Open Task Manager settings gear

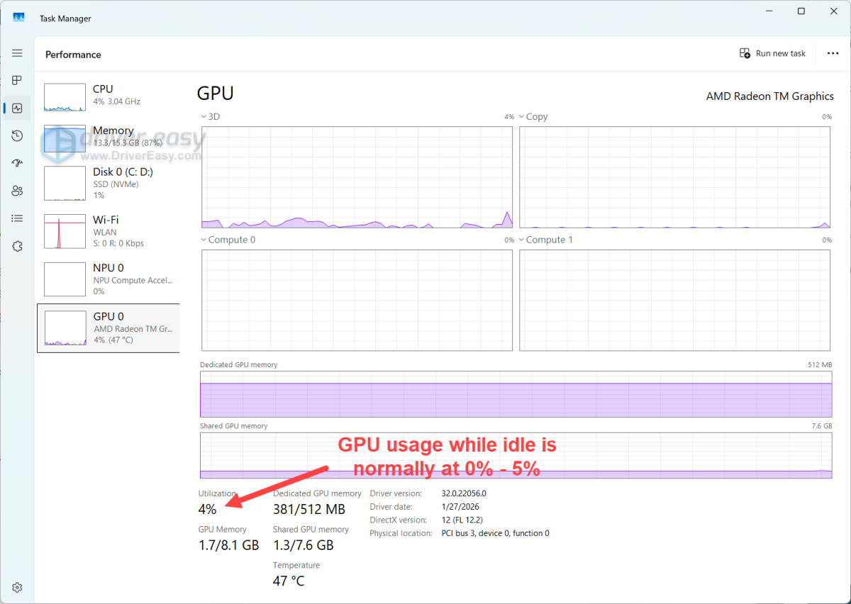tap(17, 588)
